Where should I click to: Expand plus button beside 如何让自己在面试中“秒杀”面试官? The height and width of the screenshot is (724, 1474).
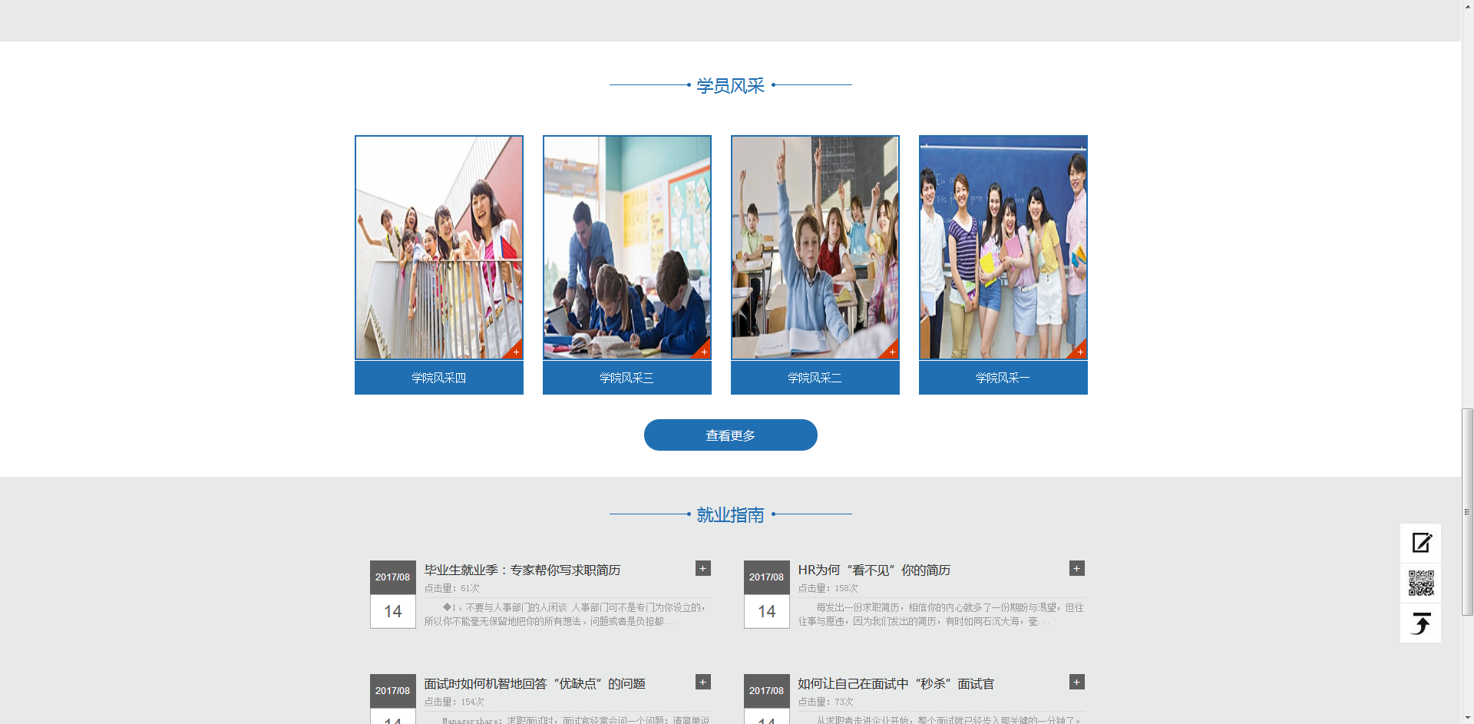pyautogui.click(x=1076, y=682)
